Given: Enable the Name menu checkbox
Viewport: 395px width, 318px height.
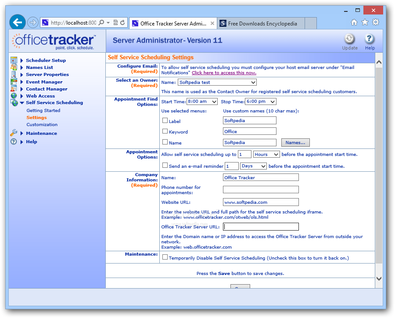Looking at the screenshot, I should (x=165, y=142).
